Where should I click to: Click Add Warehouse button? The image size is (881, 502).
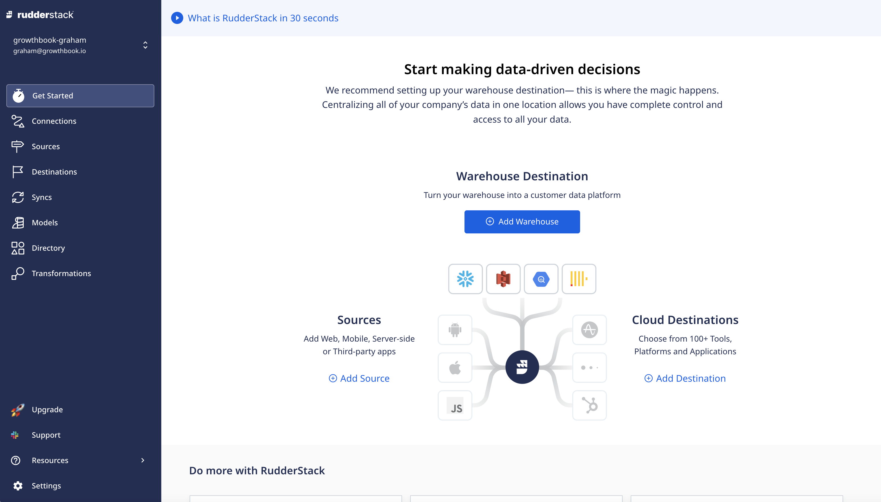(522, 221)
